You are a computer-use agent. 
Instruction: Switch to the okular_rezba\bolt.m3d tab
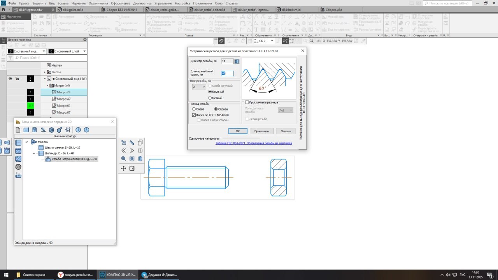tap(209, 9)
